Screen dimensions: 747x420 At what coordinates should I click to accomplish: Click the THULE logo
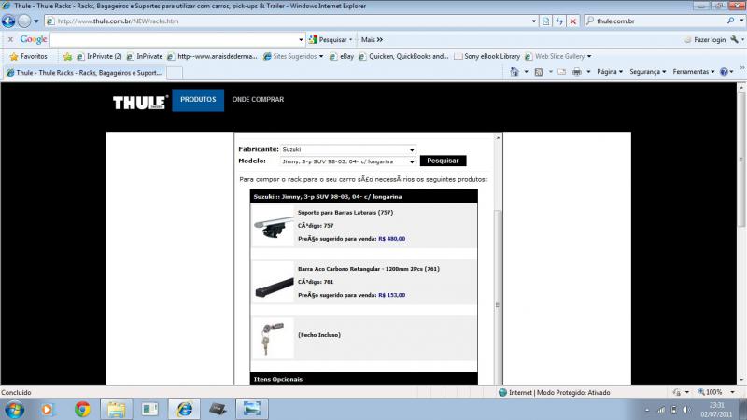pyautogui.click(x=140, y=102)
